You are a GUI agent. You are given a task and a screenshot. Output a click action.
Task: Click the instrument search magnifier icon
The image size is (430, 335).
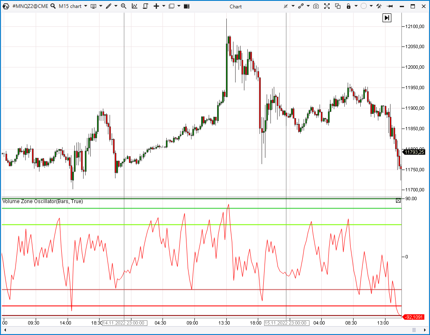(x=53, y=6)
